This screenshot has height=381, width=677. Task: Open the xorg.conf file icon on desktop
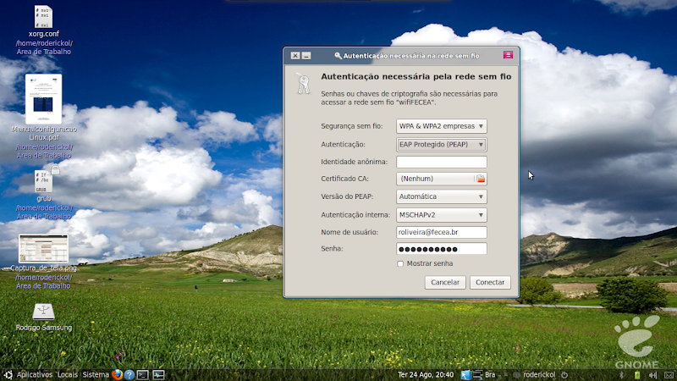(x=43, y=17)
